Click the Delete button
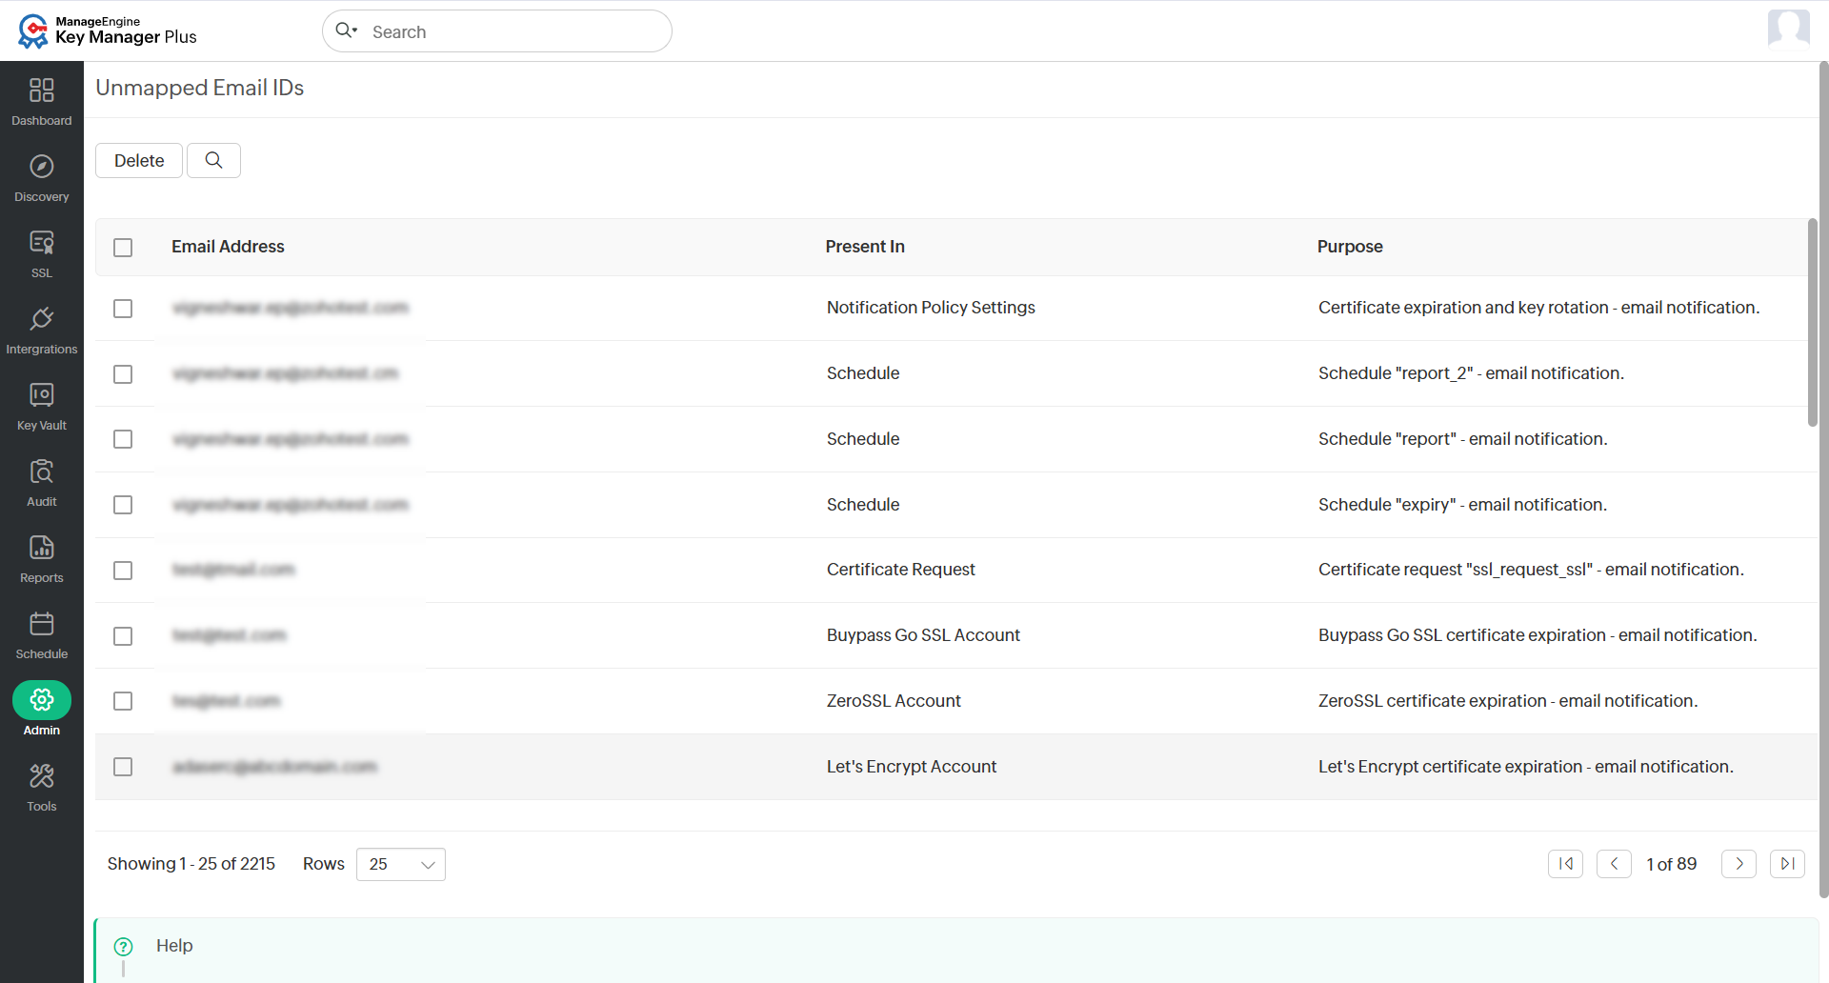 click(139, 160)
